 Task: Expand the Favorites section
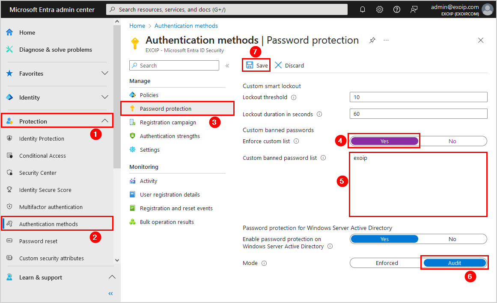pos(104,74)
